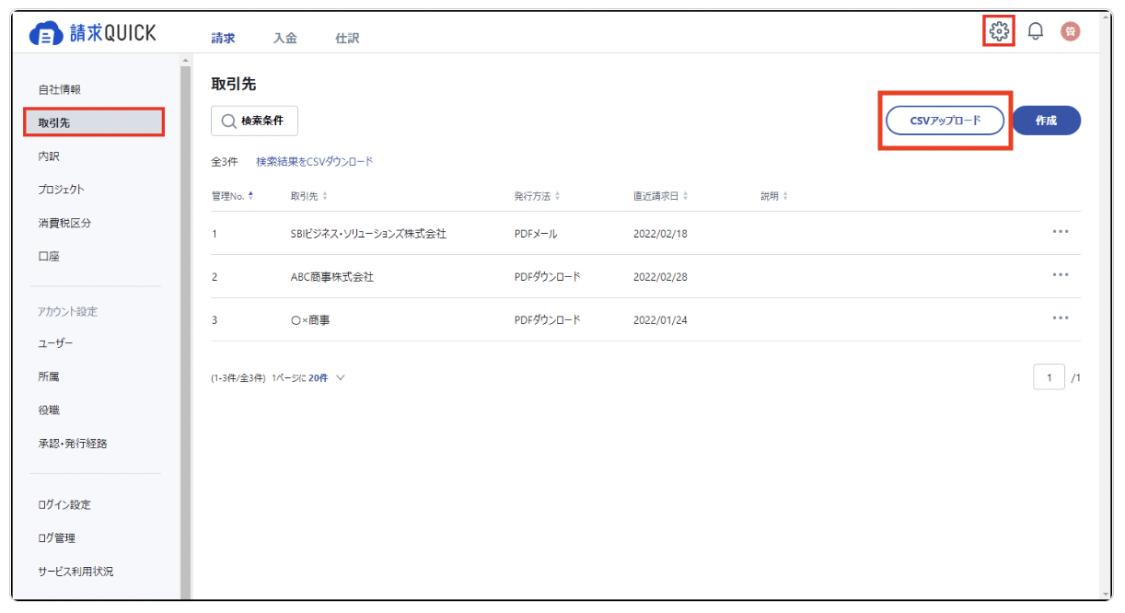Click the PDFメール cell

coord(536,234)
